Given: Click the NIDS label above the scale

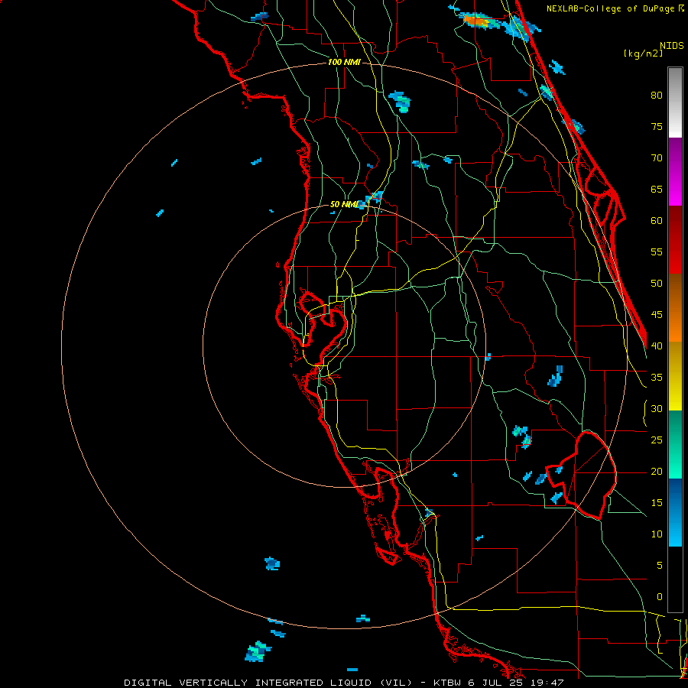Looking at the screenshot, I should tap(671, 46).
